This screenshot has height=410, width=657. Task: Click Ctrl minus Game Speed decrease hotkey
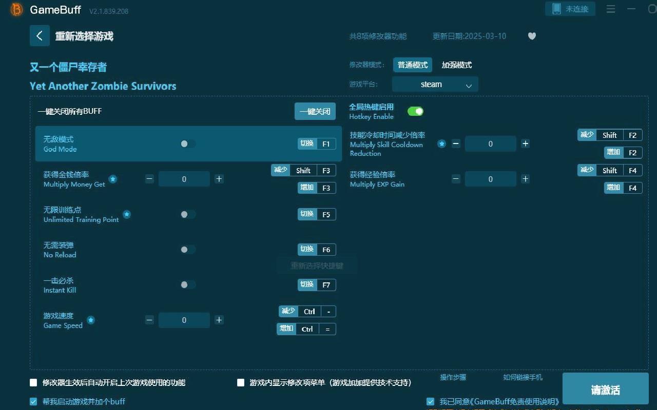pos(307,311)
